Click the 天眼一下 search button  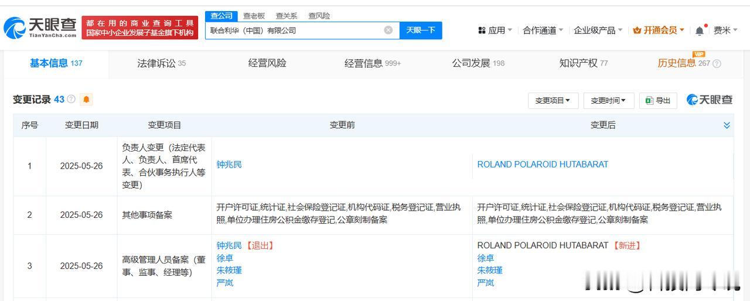click(x=421, y=30)
